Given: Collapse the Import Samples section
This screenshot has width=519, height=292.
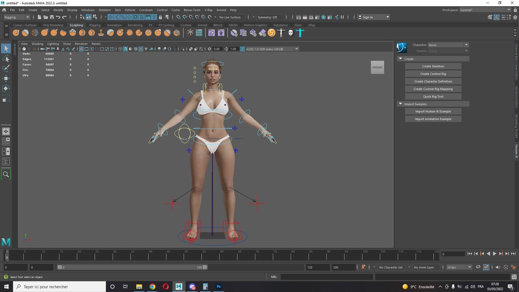Looking at the screenshot, I should click(401, 104).
